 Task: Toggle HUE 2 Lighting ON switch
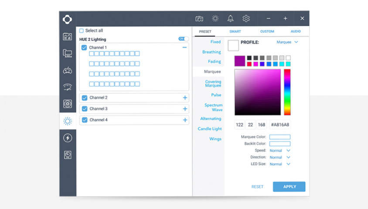pos(183,39)
